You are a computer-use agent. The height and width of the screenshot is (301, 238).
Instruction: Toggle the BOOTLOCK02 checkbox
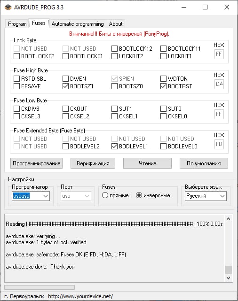click(x=17, y=56)
